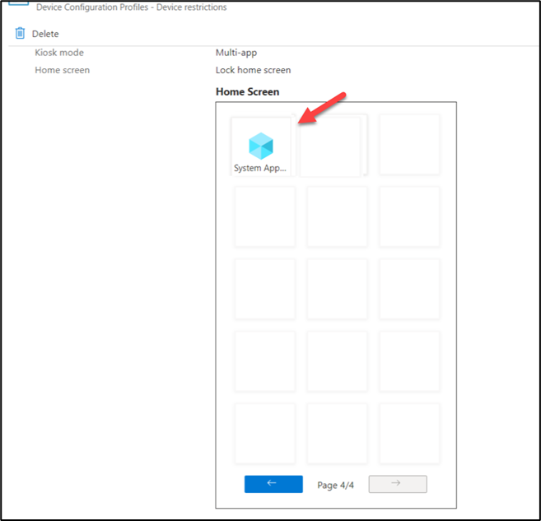The height and width of the screenshot is (521, 541).
Task: Click bottom row, first column empty slot
Action: tap(264, 434)
